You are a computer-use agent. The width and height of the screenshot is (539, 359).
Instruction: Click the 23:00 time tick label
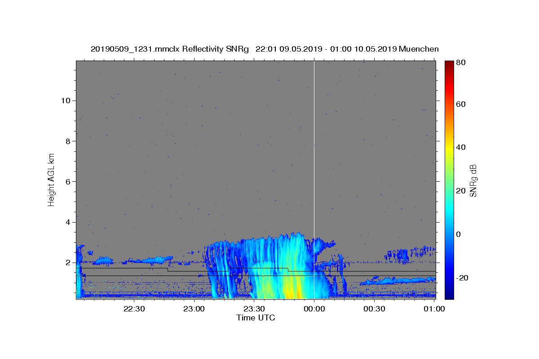(x=194, y=309)
